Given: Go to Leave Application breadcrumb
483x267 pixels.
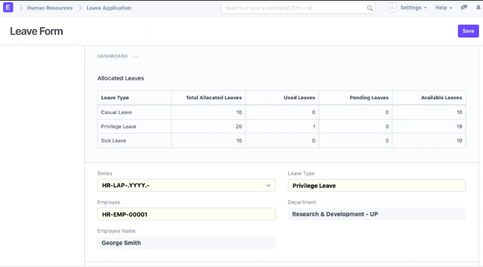Looking at the screenshot, I should [x=109, y=8].
